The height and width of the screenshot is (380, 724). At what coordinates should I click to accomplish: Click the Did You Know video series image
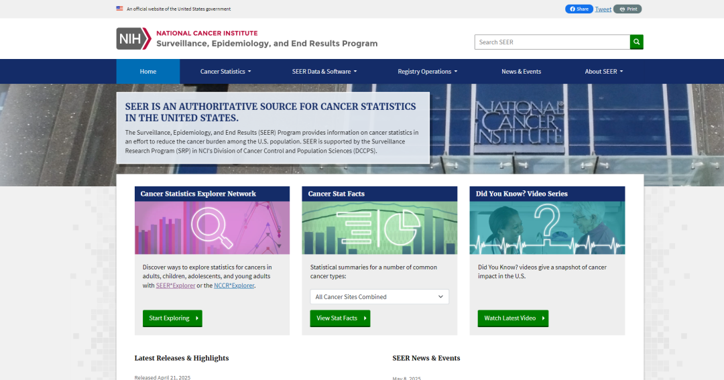(x=547, y=228)
